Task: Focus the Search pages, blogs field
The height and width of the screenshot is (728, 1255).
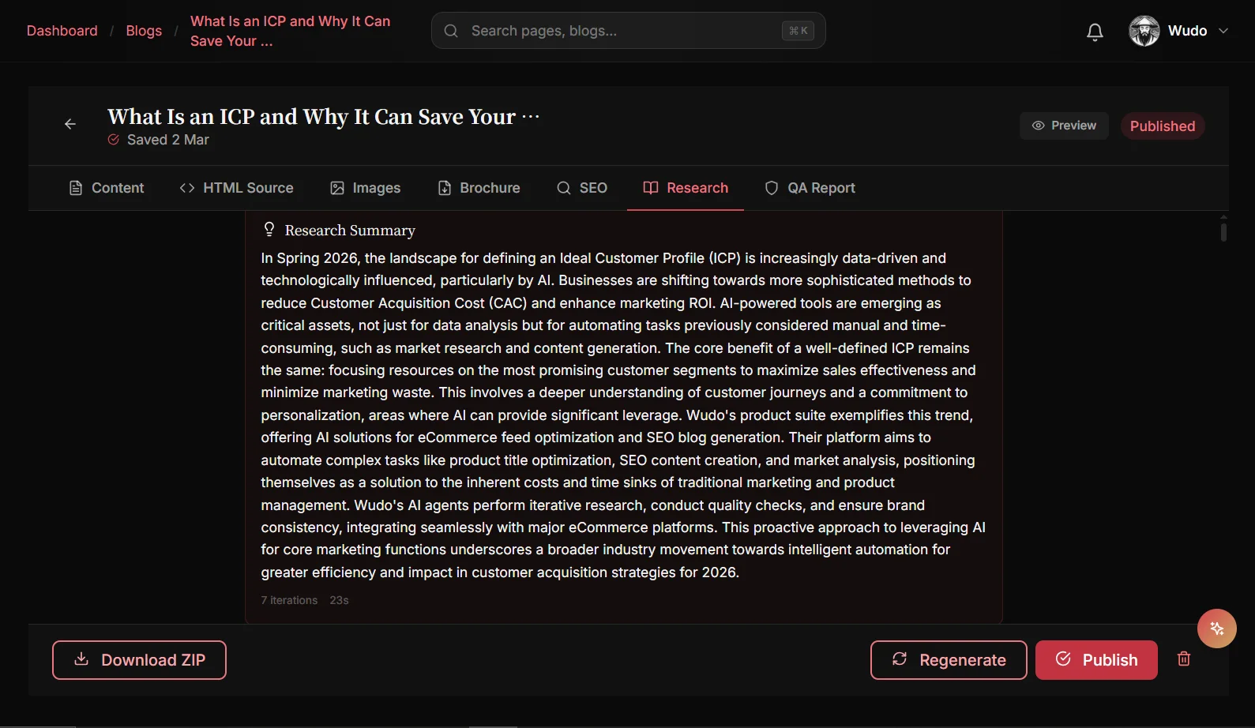Action: coord(629,31)
